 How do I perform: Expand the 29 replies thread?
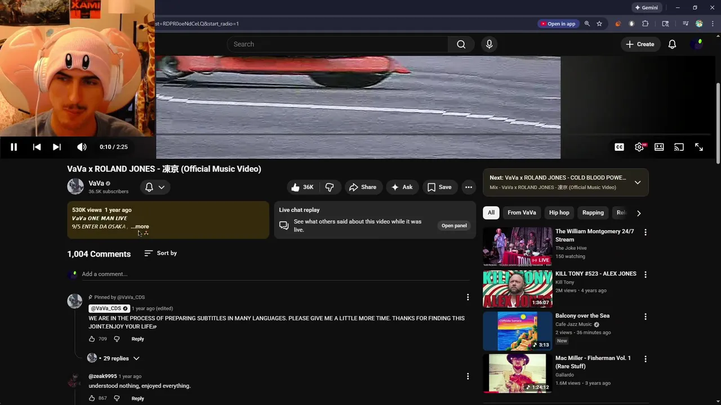116,358
